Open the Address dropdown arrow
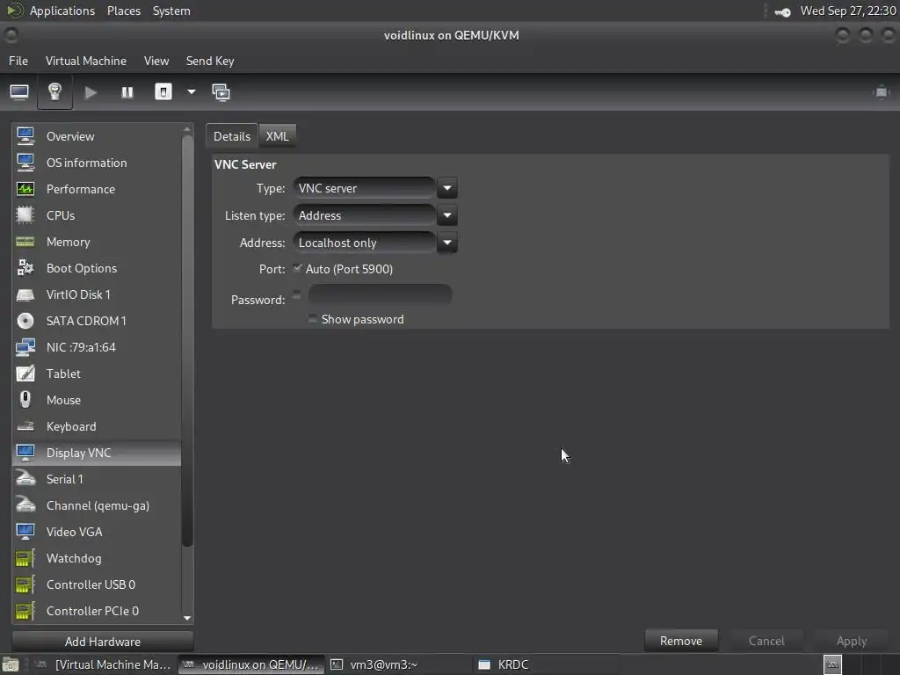This screenshot has width=900, height=675. (447, 243)
